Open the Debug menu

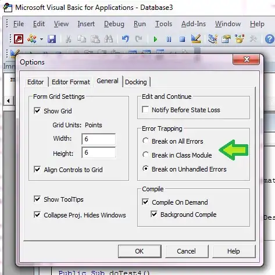pos(114,24)
